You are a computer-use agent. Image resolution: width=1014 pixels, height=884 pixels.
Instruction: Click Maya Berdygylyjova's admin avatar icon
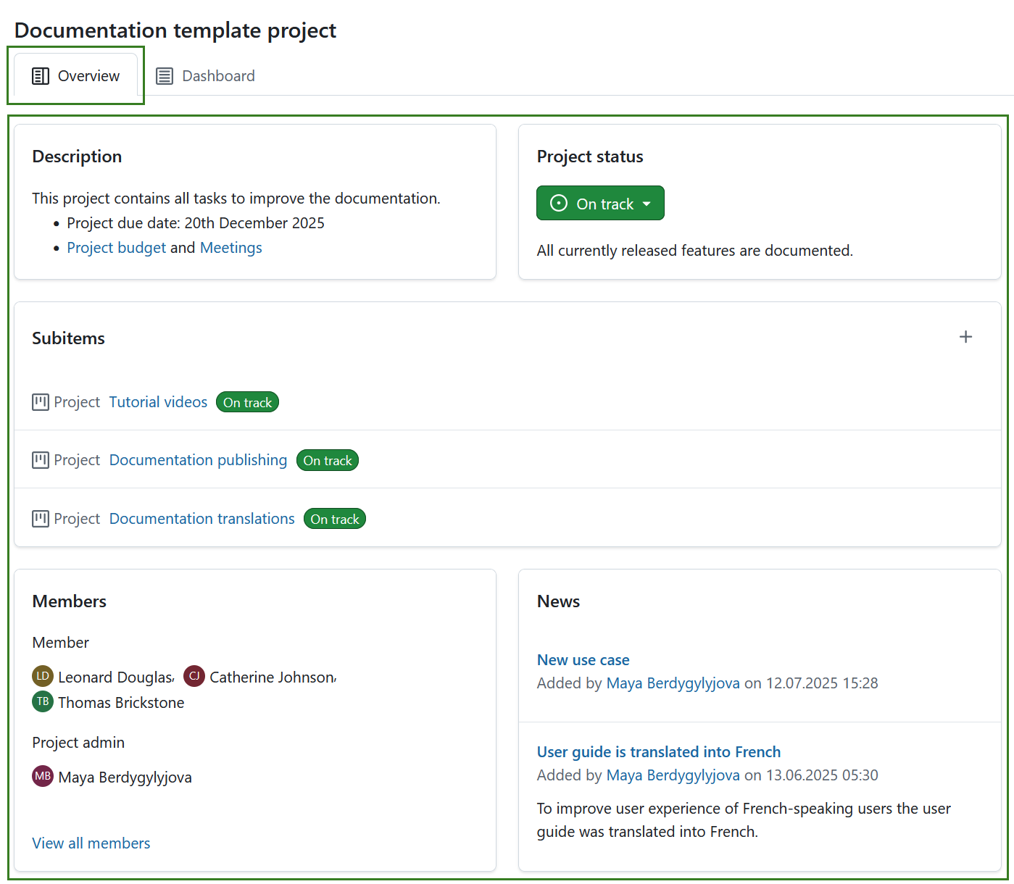click(x=42, y=776)
